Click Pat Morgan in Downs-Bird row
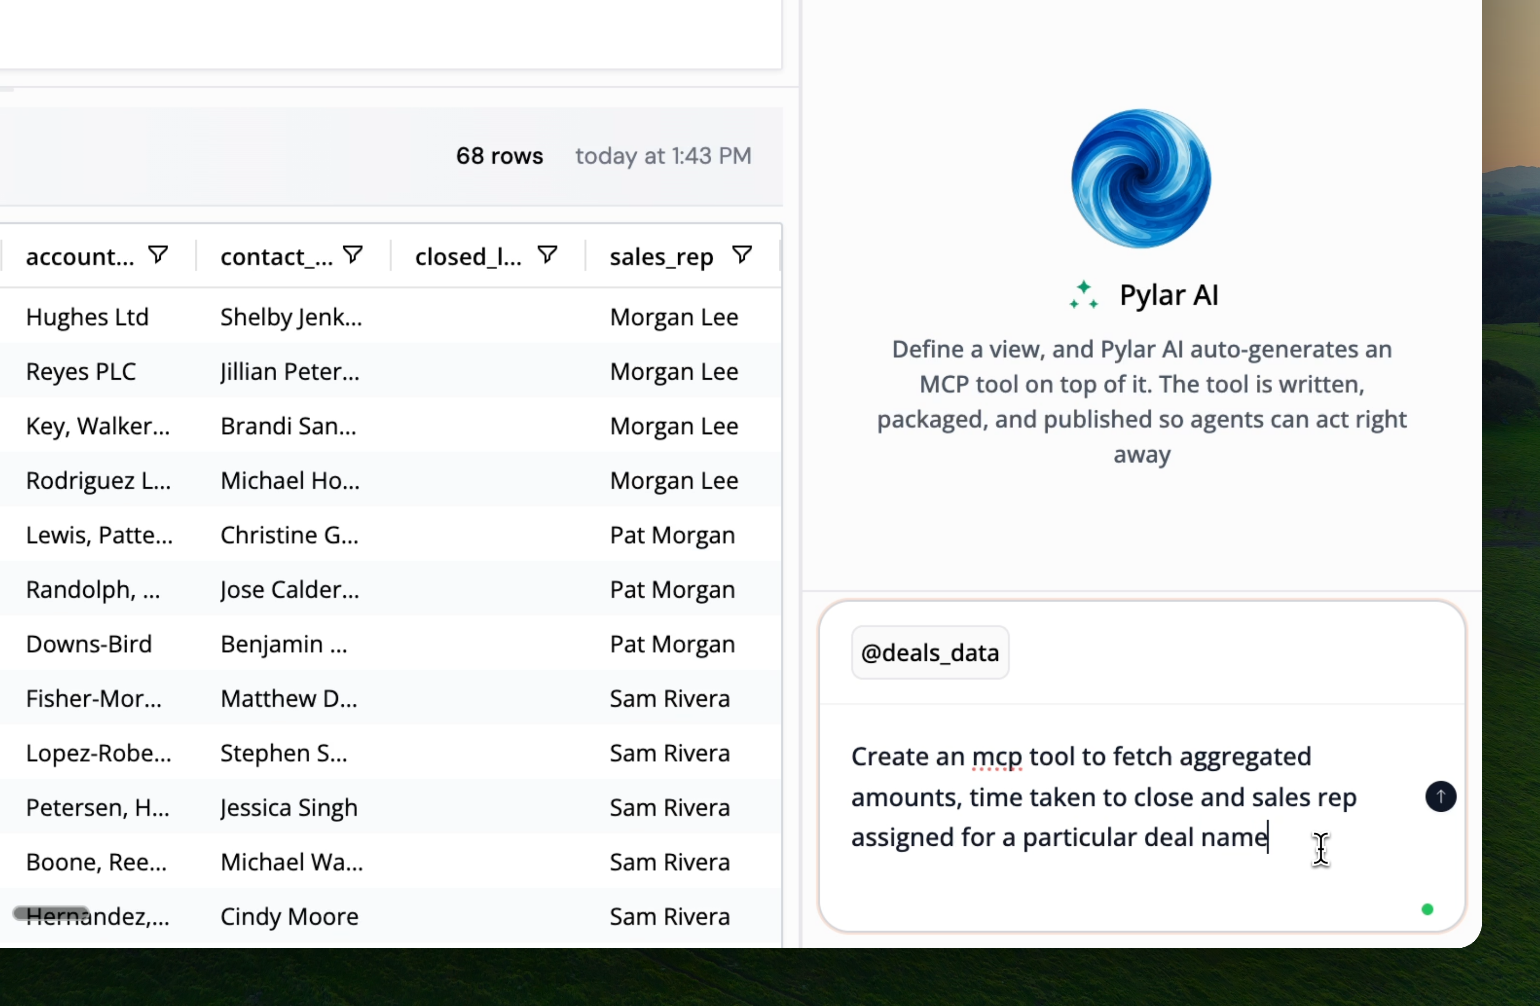Image resolution: width=1540 pixels, height=1006 pixels. click(672, 645)
